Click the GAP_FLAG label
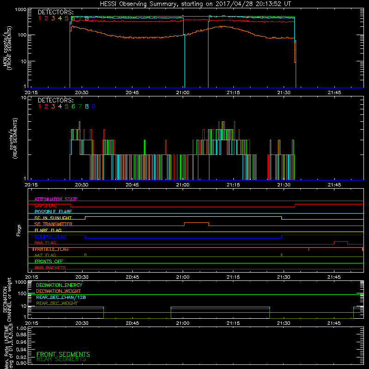369x369 pixels. pyautogui.click(x=45, y=205)
